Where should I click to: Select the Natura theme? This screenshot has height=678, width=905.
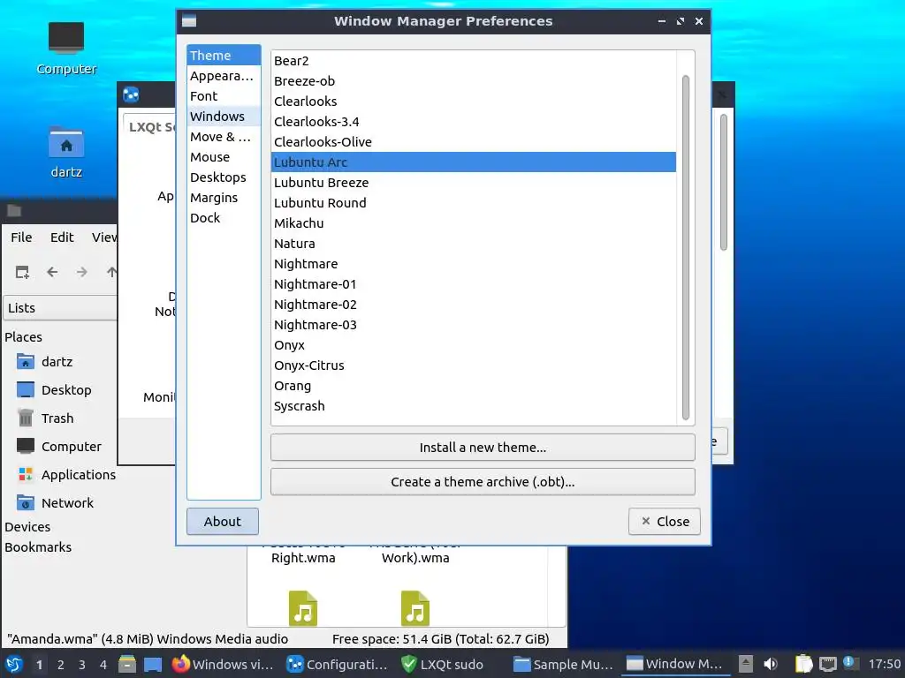(474, 244)
